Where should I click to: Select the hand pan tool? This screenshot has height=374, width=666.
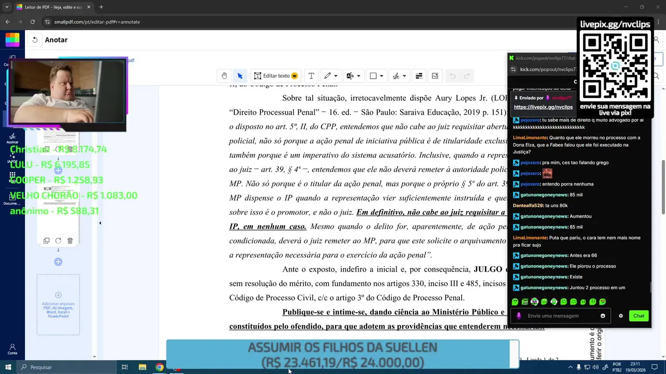tap(224, 76)
